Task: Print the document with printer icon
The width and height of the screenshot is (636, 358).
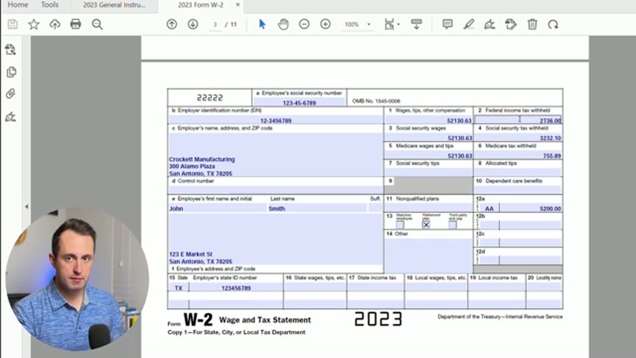Action: 76,24
